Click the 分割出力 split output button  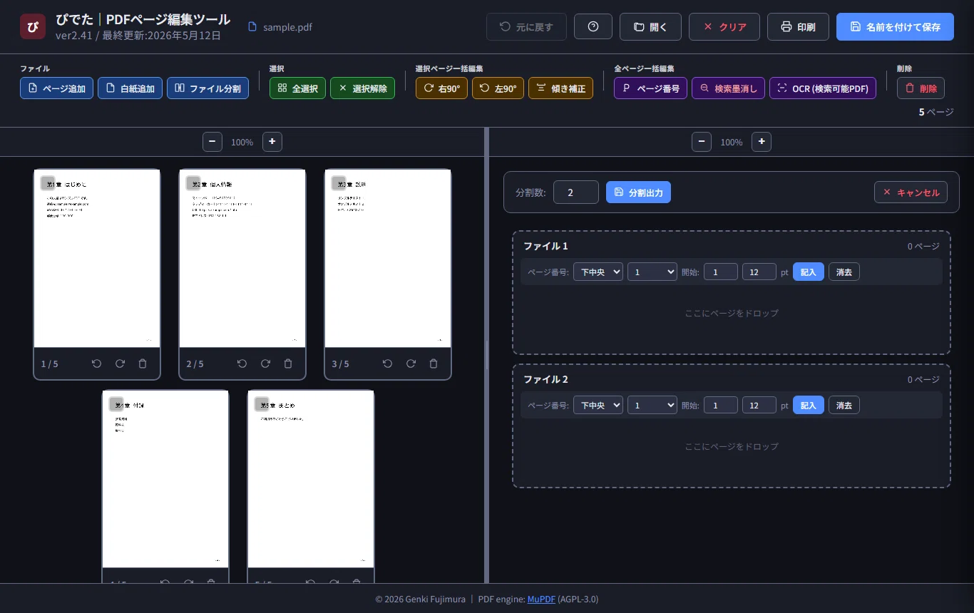point(638,192)
